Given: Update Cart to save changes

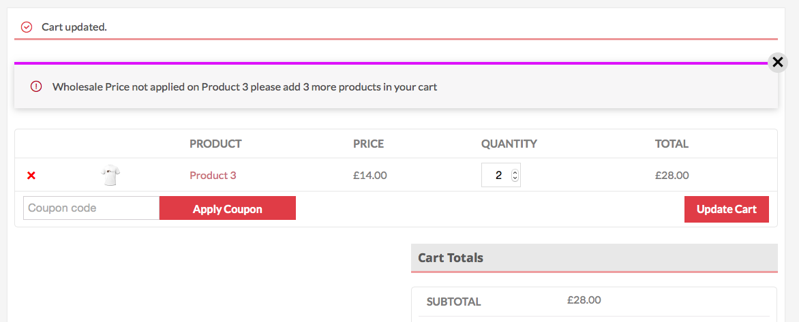Looking at the screenshot, I should pyautogui.click(x=726, y=209).
